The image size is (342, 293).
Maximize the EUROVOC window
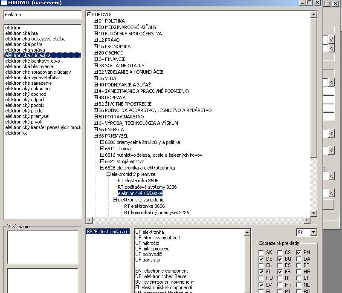pos(309,3)
